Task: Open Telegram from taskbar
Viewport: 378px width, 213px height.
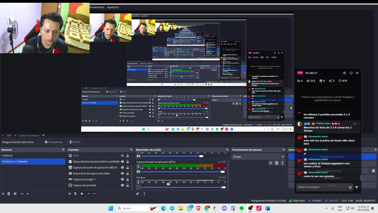Action: (x=172, y=208)
